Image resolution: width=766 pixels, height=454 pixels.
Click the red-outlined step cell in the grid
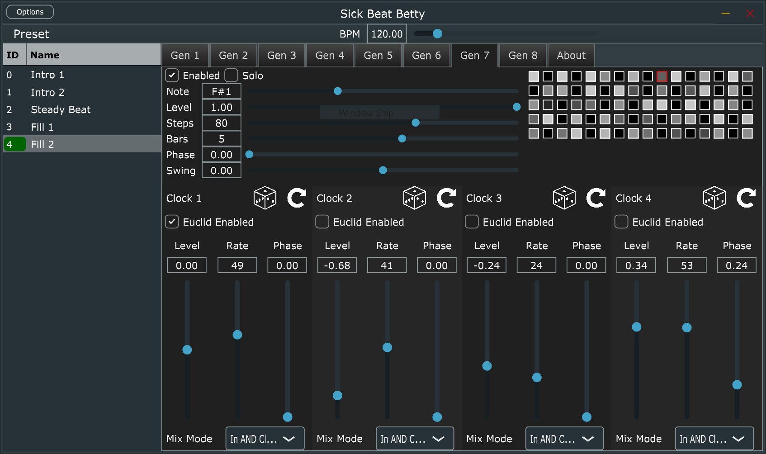[662, 76]
